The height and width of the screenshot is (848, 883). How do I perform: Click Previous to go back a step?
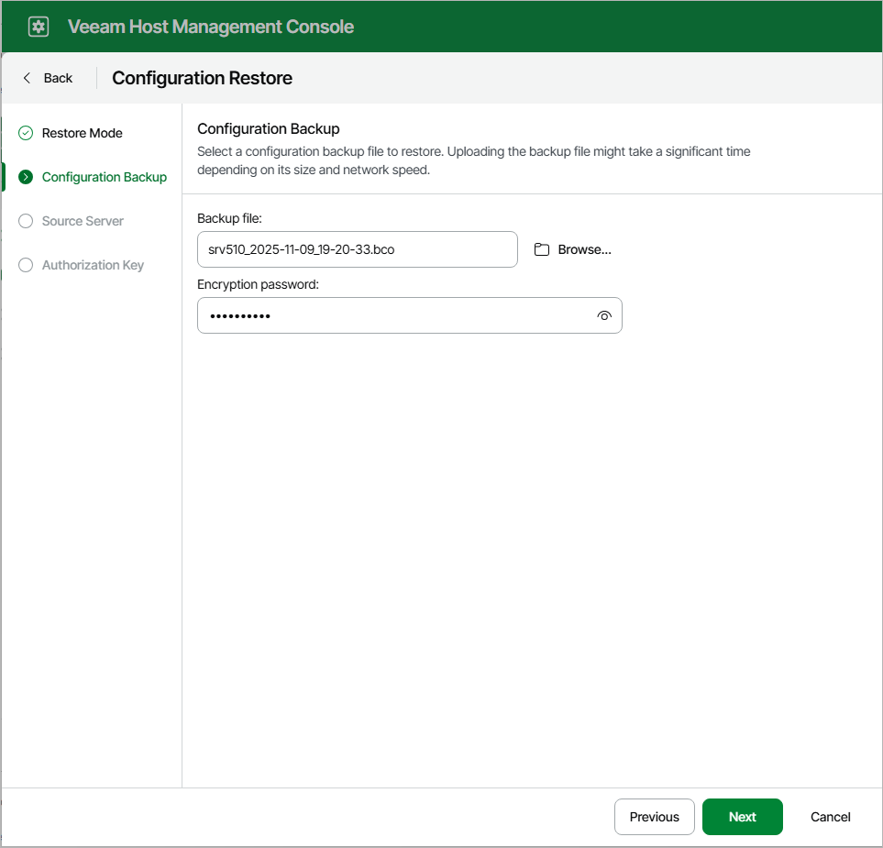point(654,817)
